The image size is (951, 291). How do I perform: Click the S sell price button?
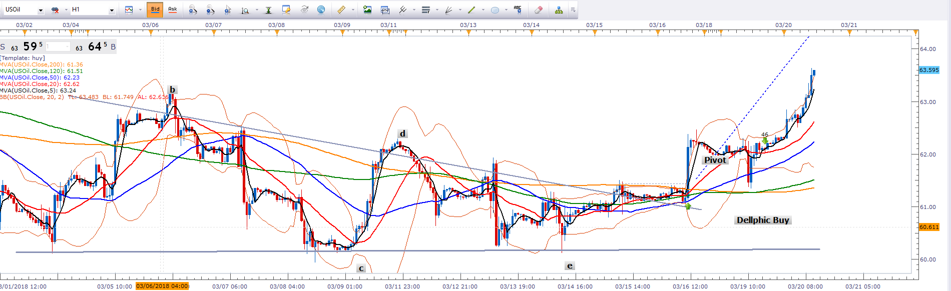[3, 47]
